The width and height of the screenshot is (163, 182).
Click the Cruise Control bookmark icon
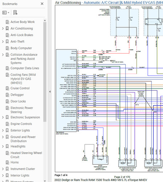tap(7, 88)
